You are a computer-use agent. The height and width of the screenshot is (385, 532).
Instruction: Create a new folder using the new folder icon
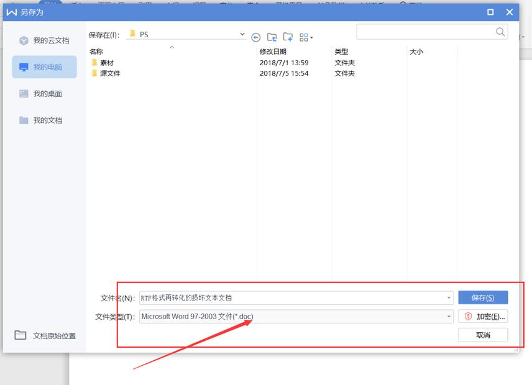288,37
